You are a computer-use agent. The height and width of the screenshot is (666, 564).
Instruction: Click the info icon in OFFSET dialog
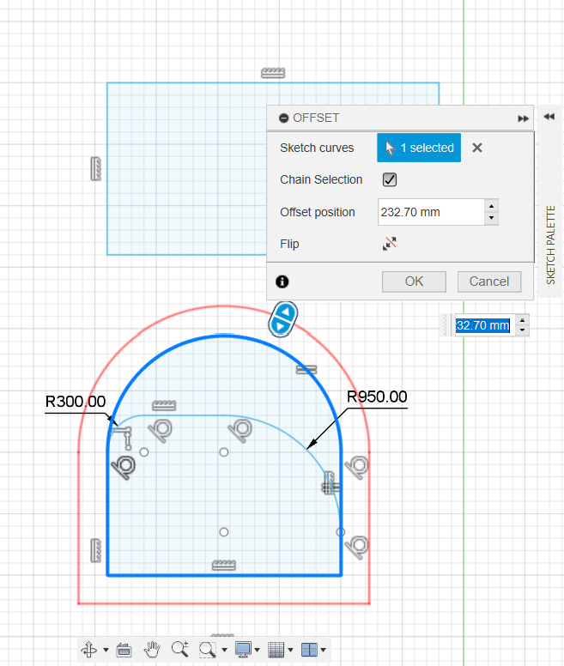(282, 282)
